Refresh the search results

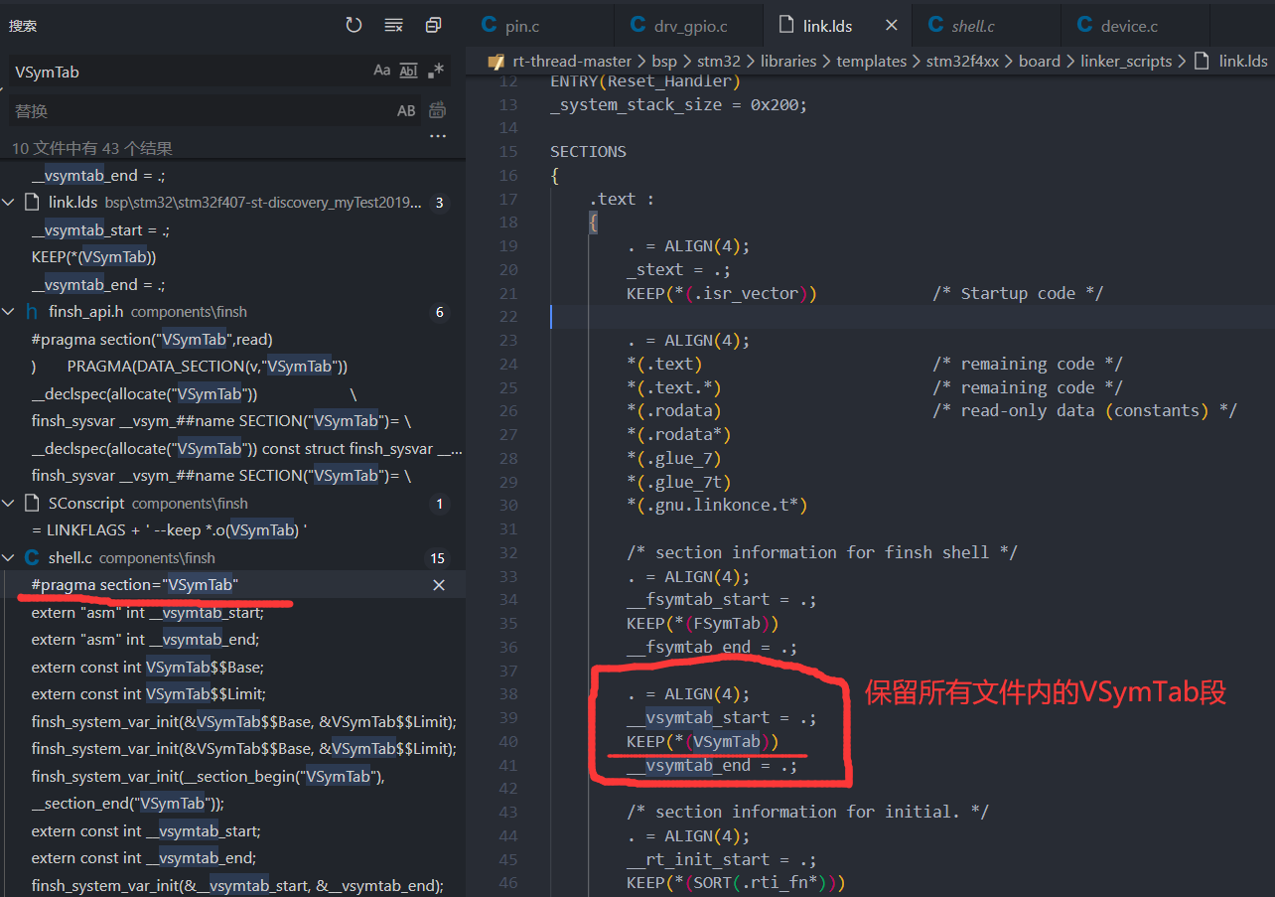point(354,26)
